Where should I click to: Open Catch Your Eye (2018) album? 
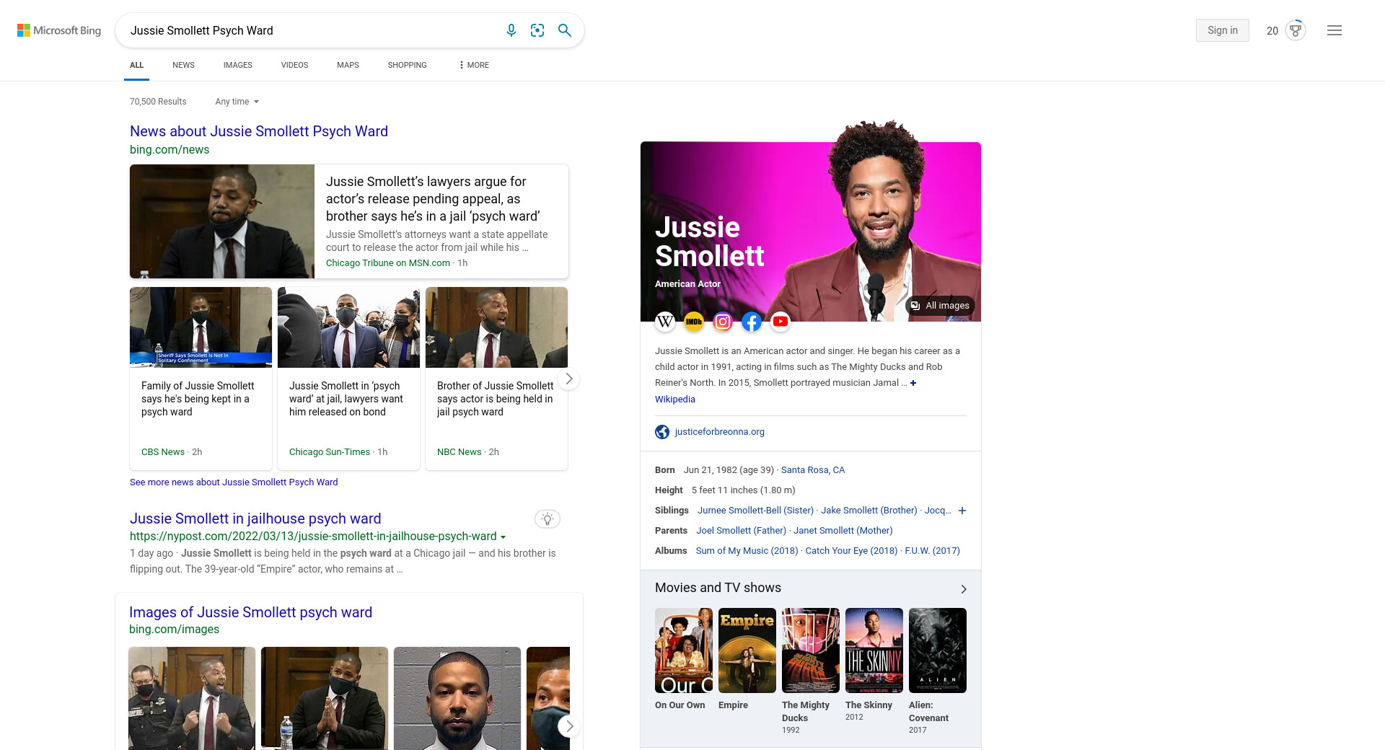[851, 551]
